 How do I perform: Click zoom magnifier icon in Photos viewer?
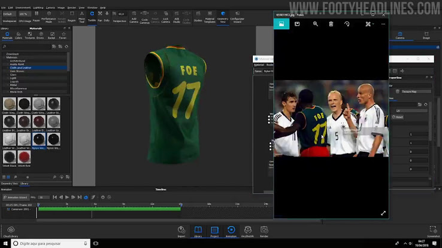point(316,24)
